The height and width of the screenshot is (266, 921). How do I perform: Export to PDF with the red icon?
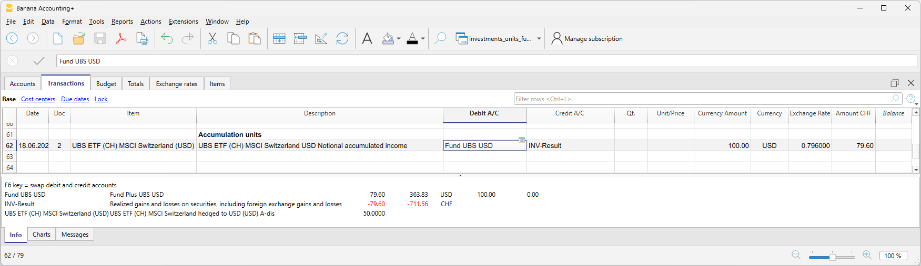pyautogui.click(x=121, y=38)
